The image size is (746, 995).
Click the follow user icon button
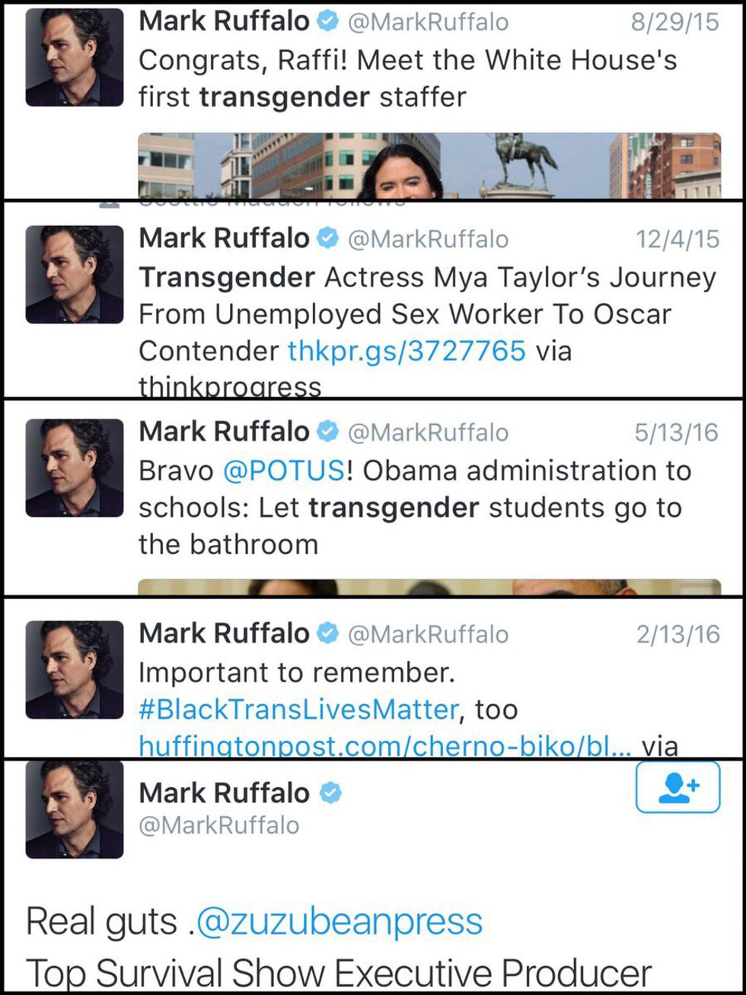pos(677,787)
